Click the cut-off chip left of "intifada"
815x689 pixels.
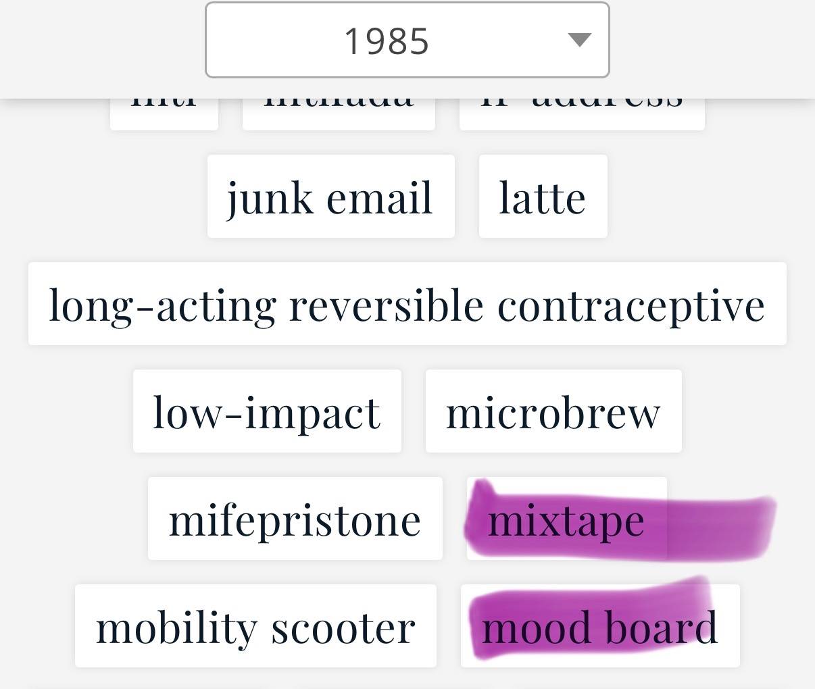[164, 115]
